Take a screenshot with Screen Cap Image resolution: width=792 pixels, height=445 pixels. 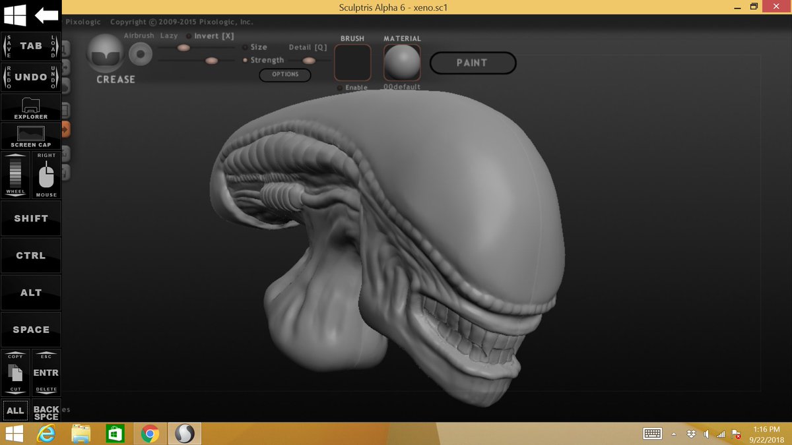31,136
